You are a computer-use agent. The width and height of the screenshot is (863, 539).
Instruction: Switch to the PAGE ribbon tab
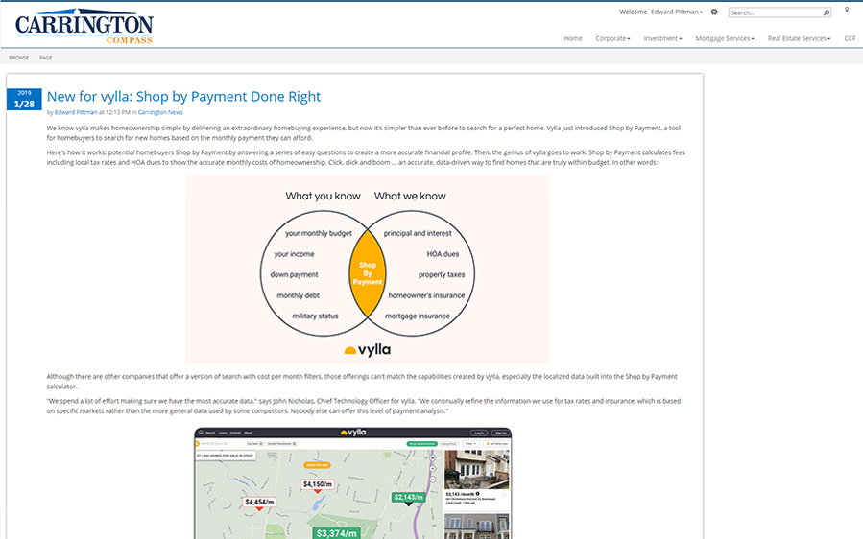46,58
